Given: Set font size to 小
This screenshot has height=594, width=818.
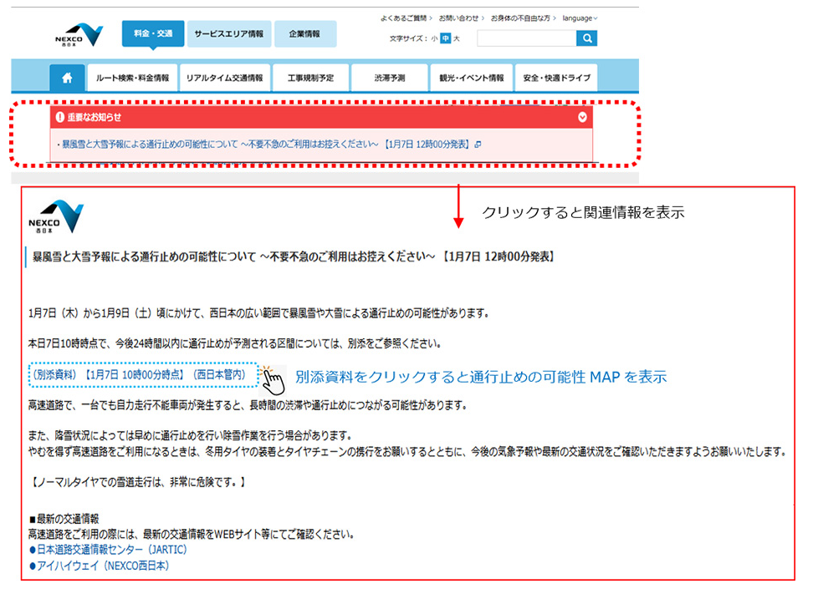Looking at the screenshot, I should (x=436, y=38).
